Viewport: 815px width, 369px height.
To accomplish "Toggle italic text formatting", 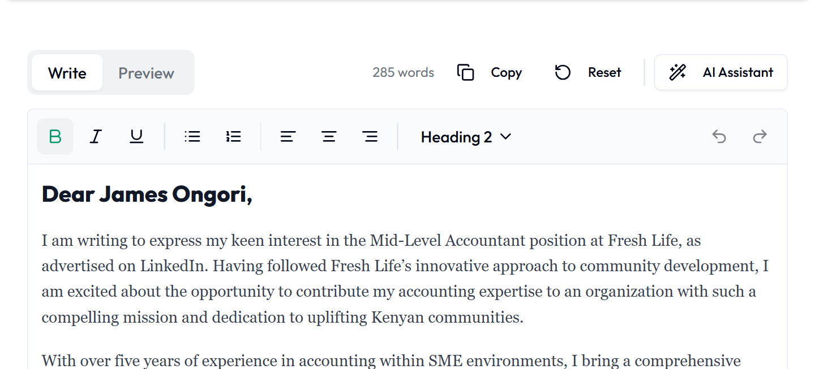I will pyautogui.click(x=96, y=137).
